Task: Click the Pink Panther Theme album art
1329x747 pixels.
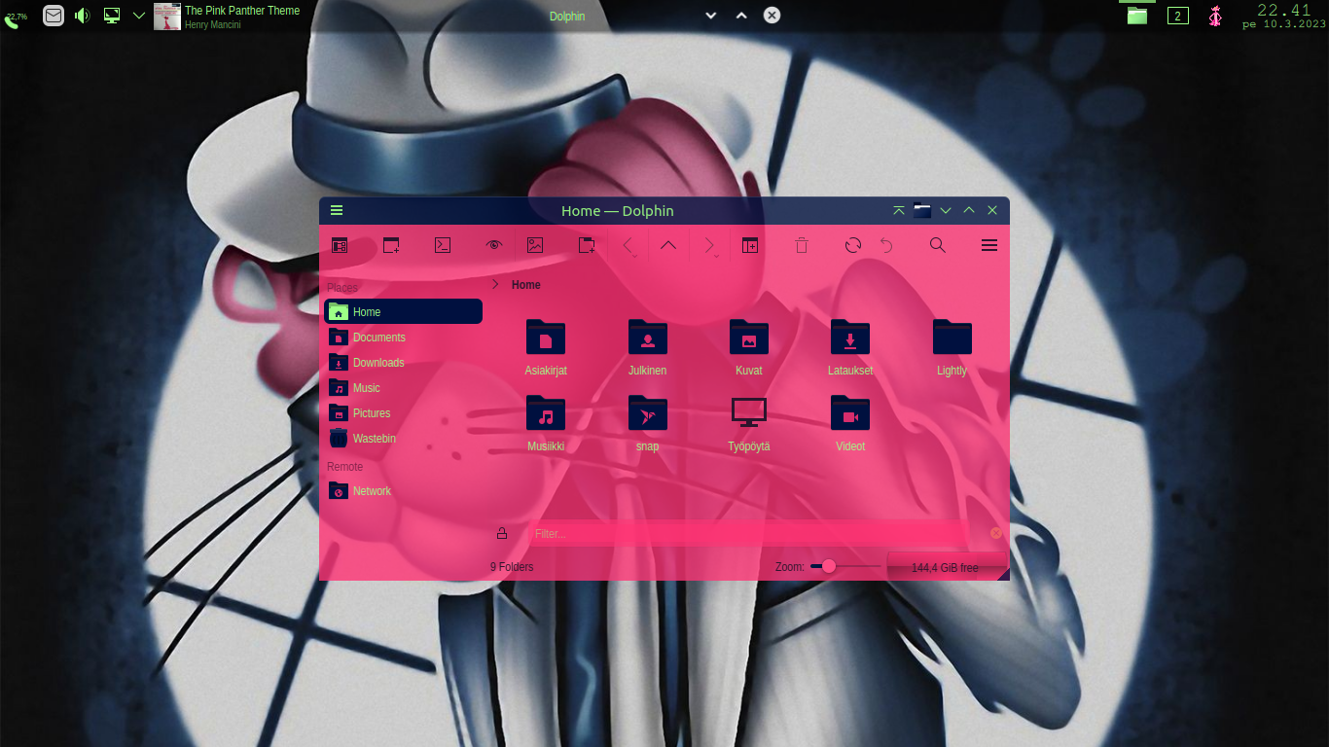Action: (x=167, y=17)
